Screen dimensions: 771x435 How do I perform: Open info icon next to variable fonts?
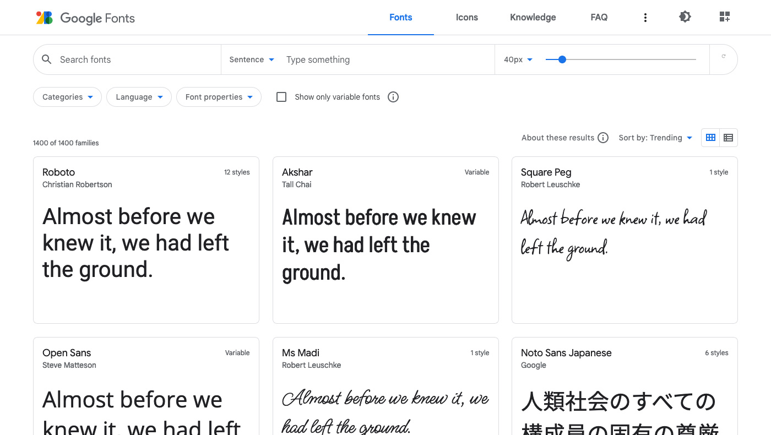(x=393, y=97)
